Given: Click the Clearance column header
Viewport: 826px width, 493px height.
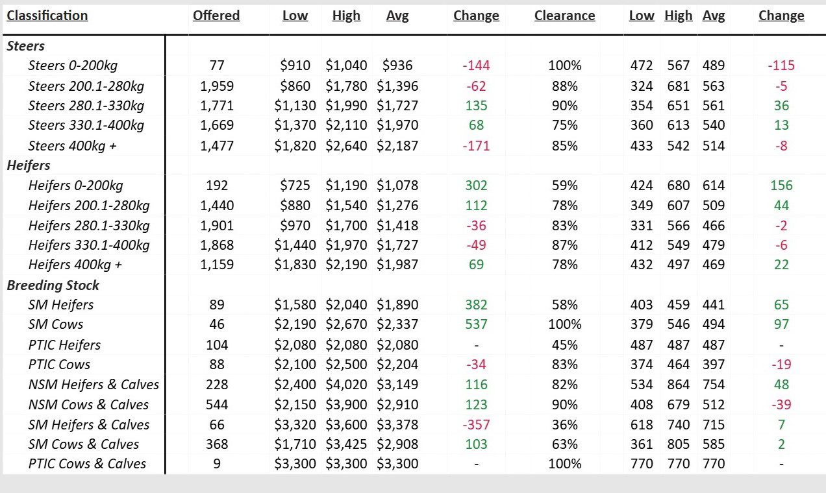Looking at the screenshot, I should click(x=564, y=16).
